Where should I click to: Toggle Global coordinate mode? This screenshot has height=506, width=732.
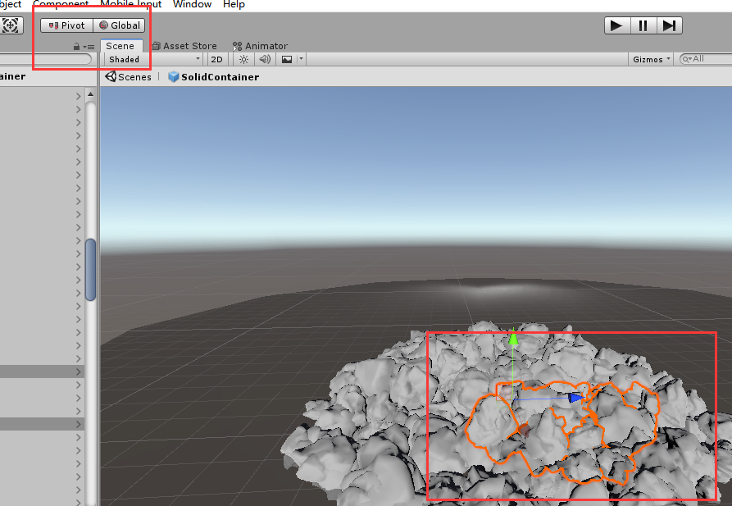point(118,25)
